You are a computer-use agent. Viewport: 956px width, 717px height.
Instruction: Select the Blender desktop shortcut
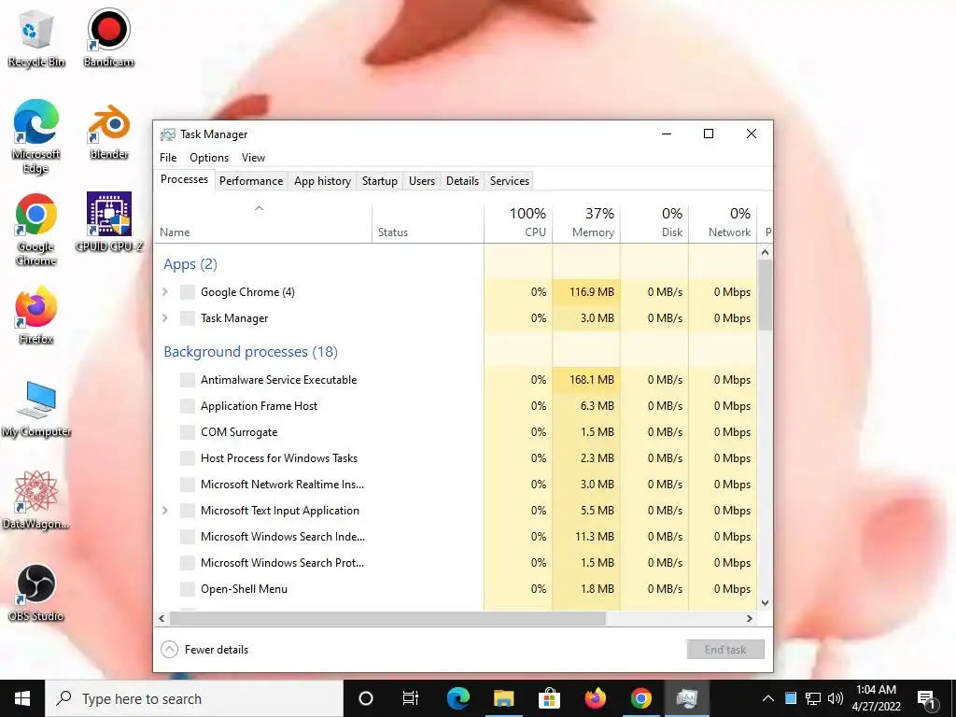pyautogui.click(x=108, y=132)
